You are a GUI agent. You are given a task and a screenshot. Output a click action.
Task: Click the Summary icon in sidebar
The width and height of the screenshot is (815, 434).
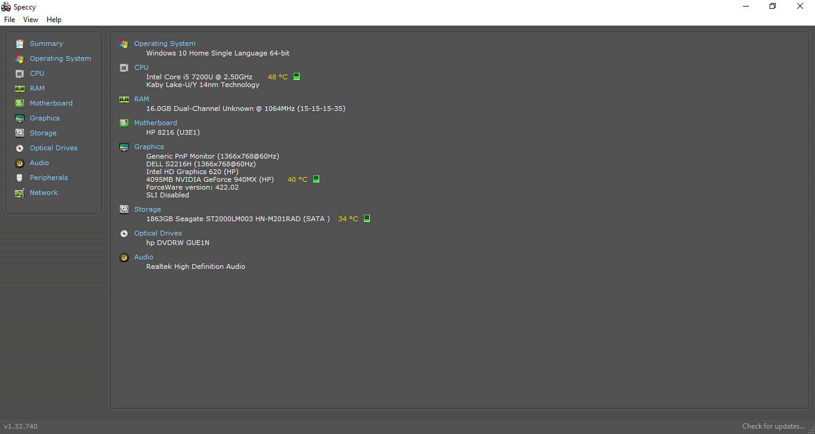pos(20,44)
